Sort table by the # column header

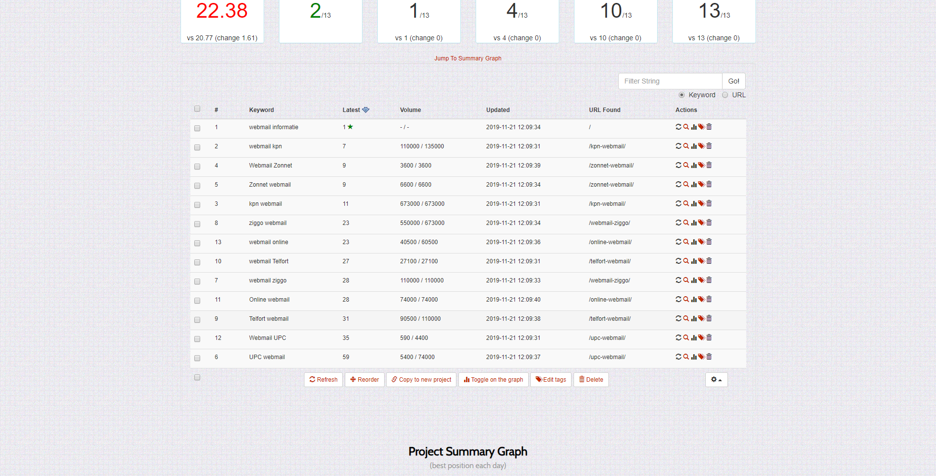216,110
